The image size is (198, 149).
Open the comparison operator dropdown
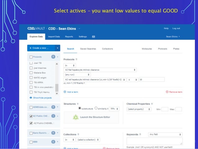tap(133, 80)
